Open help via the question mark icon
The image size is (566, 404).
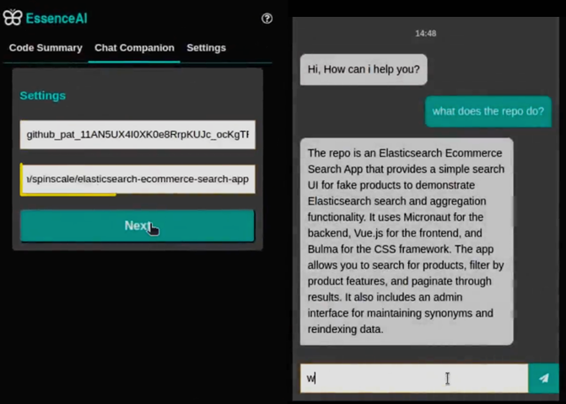pyautogui.click(x=267, y=18)
